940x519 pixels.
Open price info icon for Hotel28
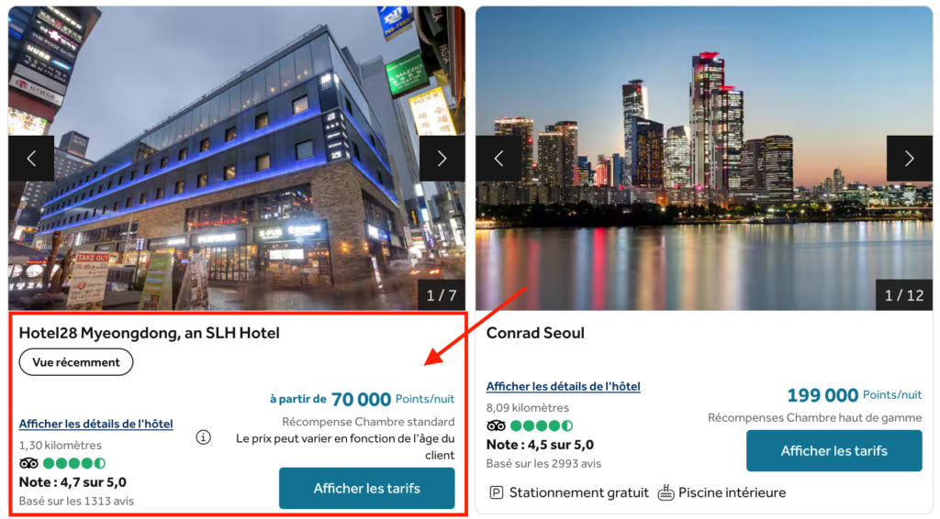[x=203, y=437]
